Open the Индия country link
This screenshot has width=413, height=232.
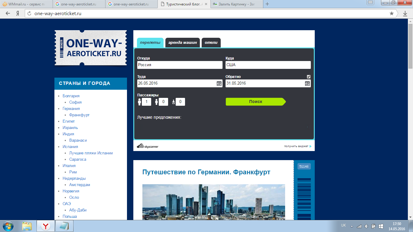[x=68, y=134]
